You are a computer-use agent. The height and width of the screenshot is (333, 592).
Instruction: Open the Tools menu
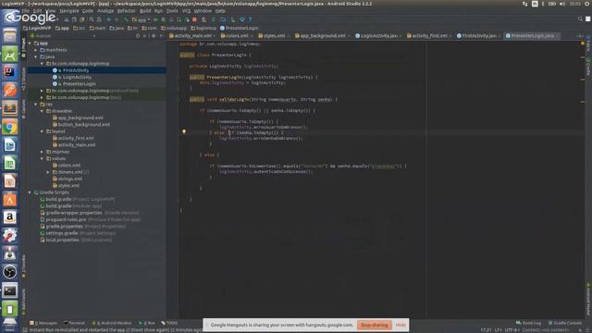point(172,11)
